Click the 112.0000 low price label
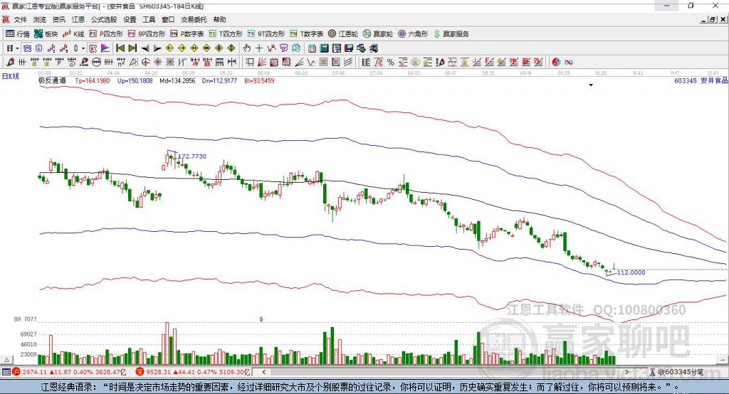Viewport: 729px width, 394px height. pos(631,272)
